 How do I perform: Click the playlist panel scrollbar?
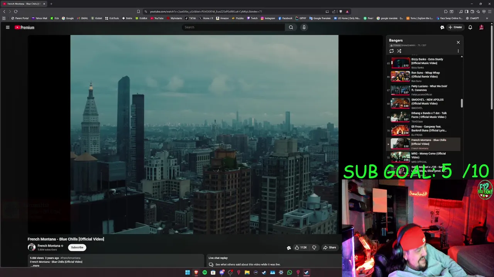(x=462, y=103)
